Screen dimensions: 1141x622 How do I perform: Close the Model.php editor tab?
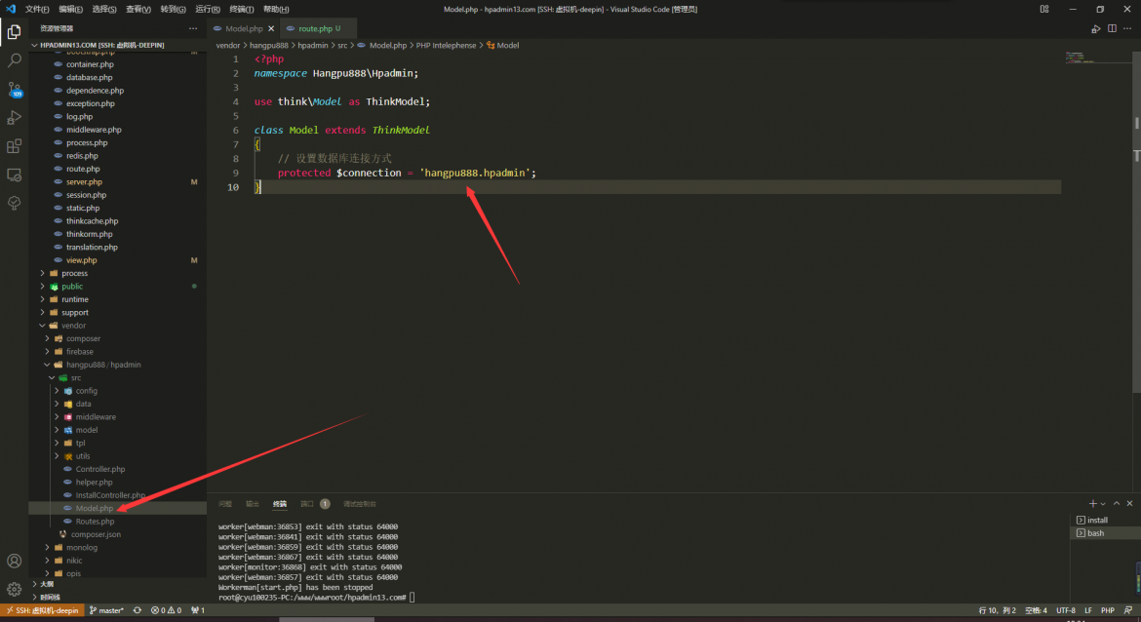tap(271, 28)
